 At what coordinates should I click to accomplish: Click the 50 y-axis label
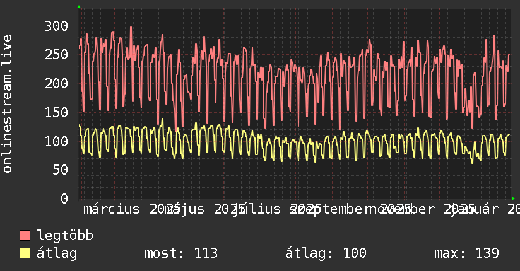tap(60, 170)
